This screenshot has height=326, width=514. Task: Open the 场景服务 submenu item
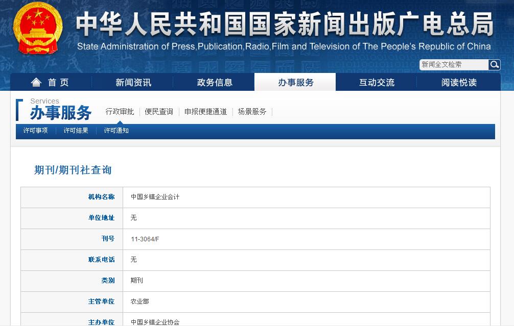point(252,112)
